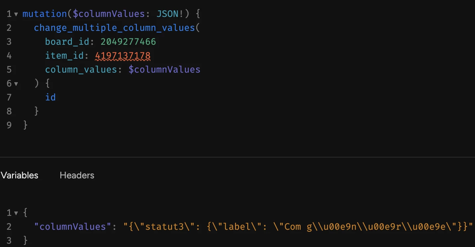Select the Variables tab
Image resolution: width=475 pixels, height=247 pixels.
[19, 175]
